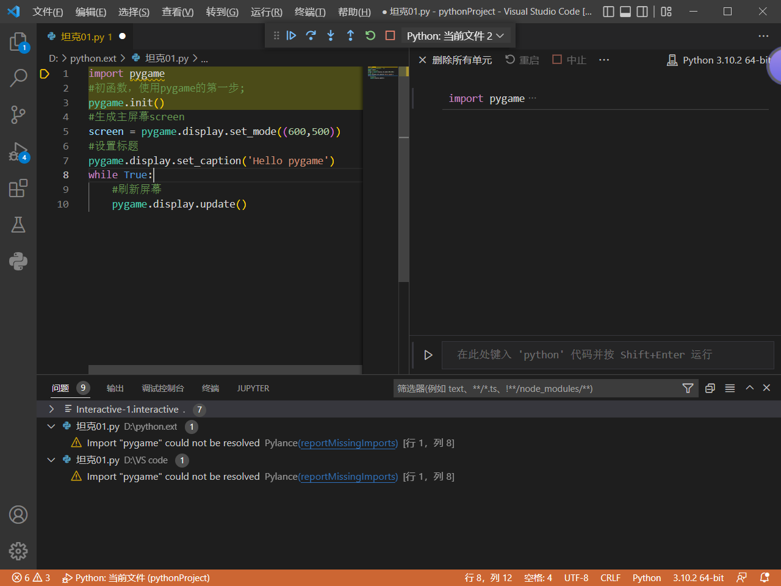Image resolution: width=781 pixels, height=586 pixels.
Task: Open the Testing flask view
Action: (x=18, y=225)
